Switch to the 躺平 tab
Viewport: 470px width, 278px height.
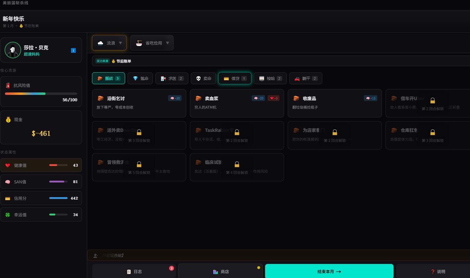(x=305, y=78)
